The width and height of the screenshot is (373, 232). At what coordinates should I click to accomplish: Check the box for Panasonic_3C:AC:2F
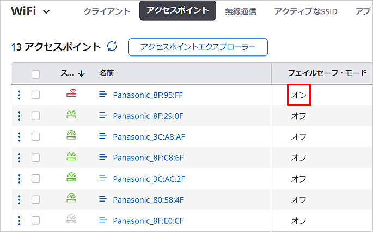[36, 179]
